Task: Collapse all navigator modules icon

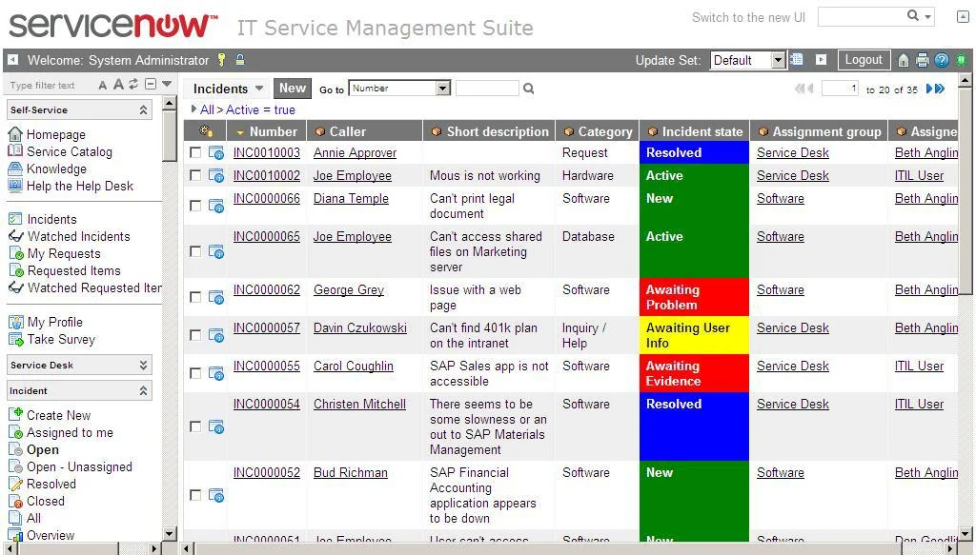Action: point(150,84)
